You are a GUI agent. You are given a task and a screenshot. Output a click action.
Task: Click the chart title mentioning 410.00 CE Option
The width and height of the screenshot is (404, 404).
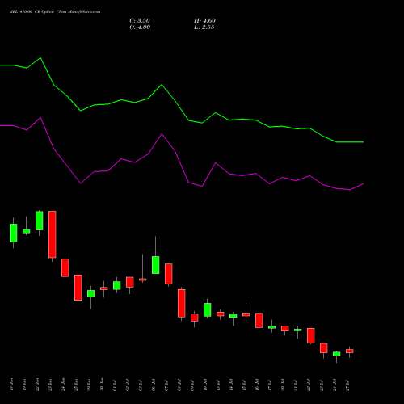(x=55, y=12)
